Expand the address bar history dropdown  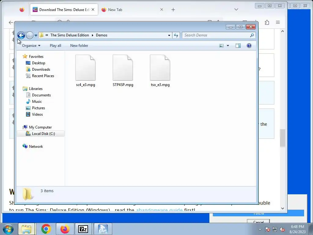click(x=169, y=35)
